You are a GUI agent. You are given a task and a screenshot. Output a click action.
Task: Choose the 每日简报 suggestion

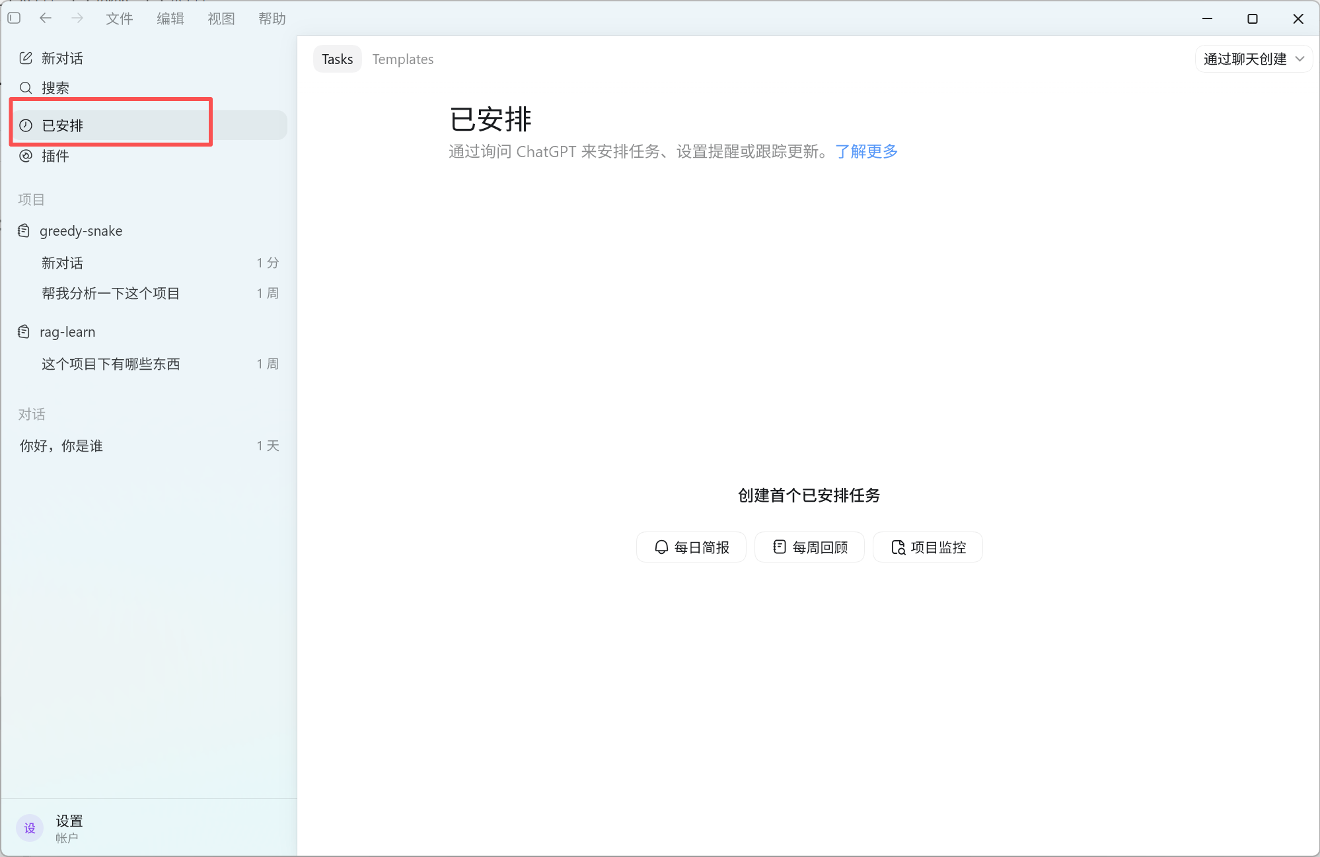coord(691,547)
